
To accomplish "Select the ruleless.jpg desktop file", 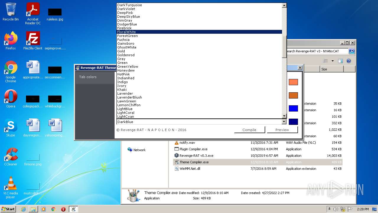I will [x=55, y=14].
